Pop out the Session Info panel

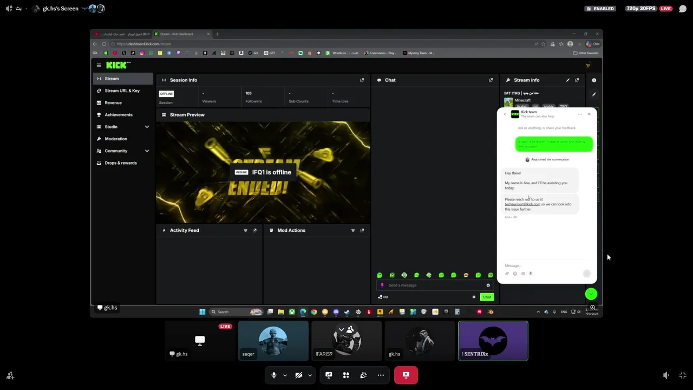362,80
